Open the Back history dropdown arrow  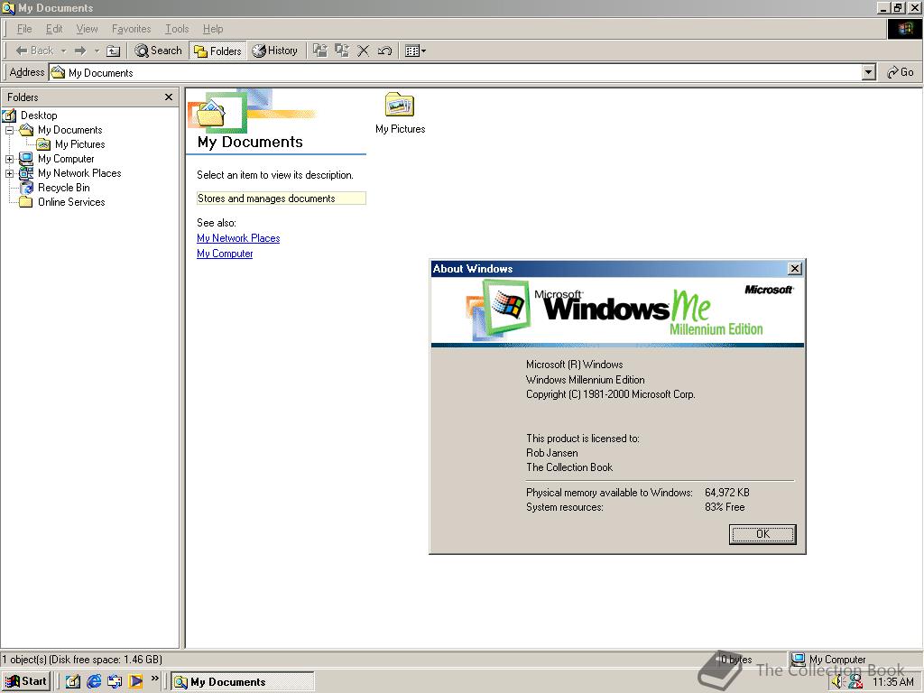tap(64, 51)
